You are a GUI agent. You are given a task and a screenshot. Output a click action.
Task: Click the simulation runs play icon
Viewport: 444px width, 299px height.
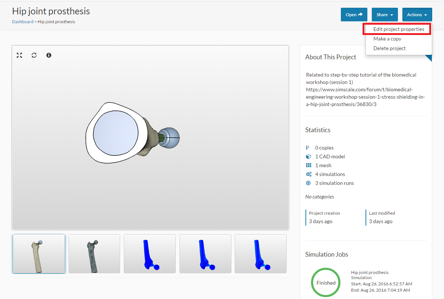coord(308,183)
